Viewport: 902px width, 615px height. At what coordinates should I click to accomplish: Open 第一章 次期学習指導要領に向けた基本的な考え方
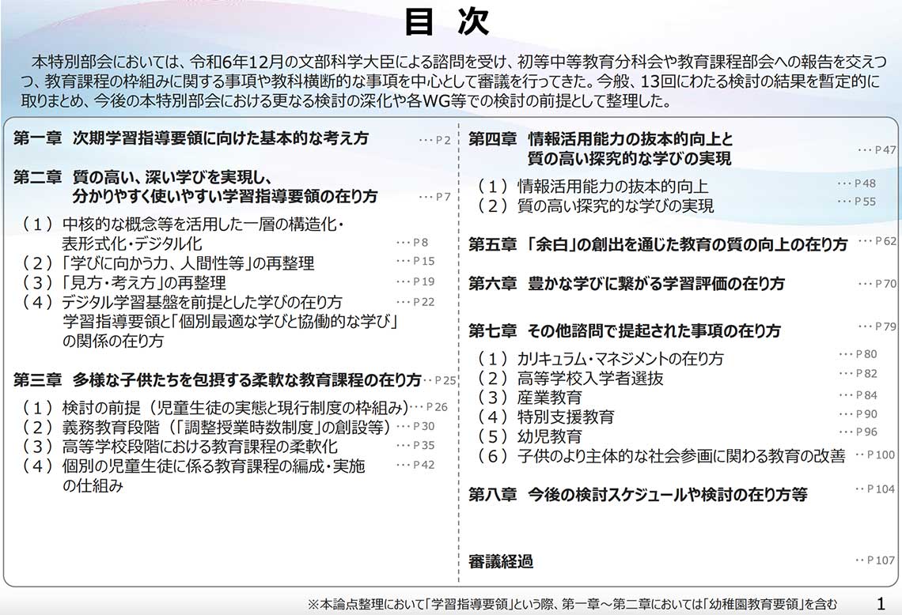pos(191,138)
